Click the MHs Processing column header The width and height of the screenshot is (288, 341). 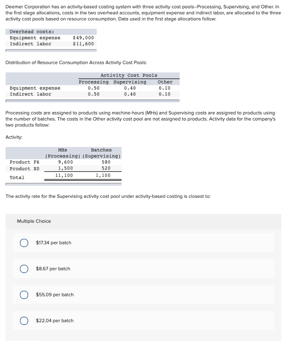(63, 153)
